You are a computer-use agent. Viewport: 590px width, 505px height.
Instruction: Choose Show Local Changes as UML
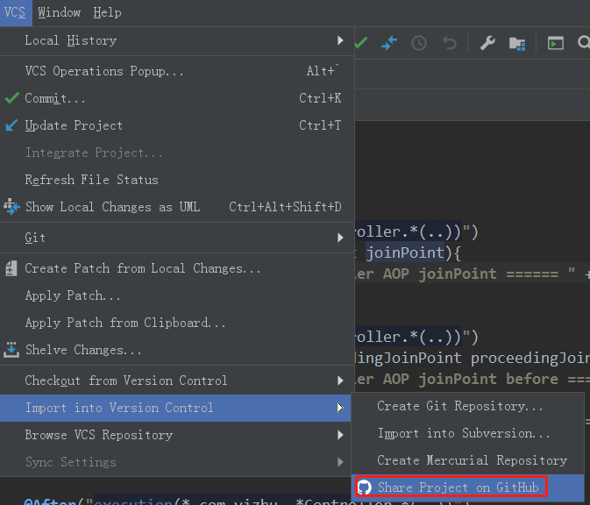177,207
